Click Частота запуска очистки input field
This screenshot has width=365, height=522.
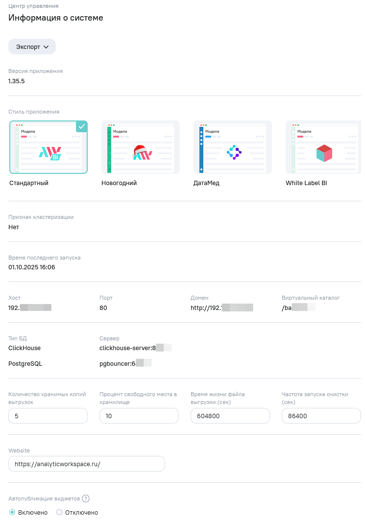(321, 416)
